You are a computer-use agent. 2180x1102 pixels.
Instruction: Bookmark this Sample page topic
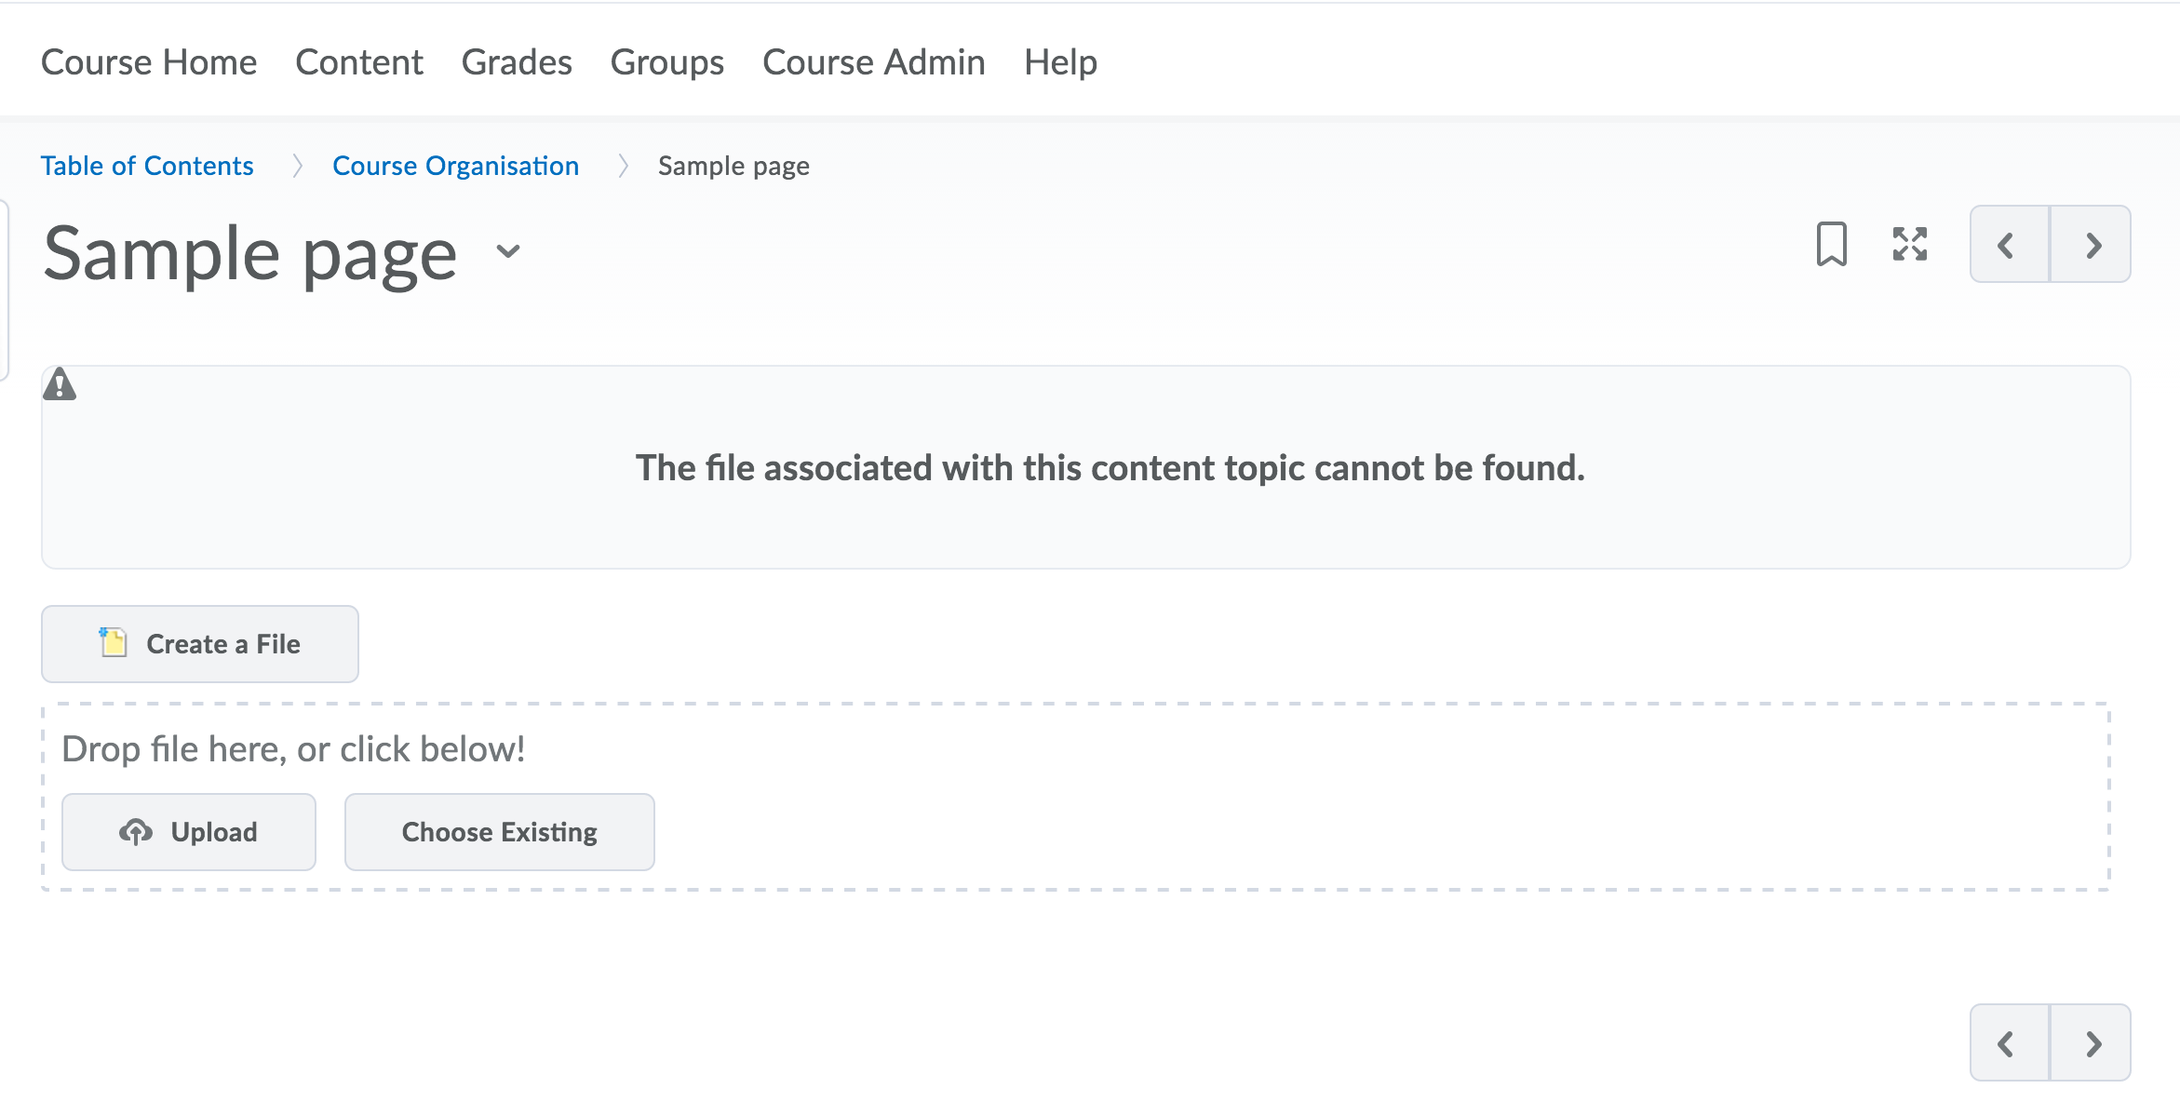click(1831, 245)
